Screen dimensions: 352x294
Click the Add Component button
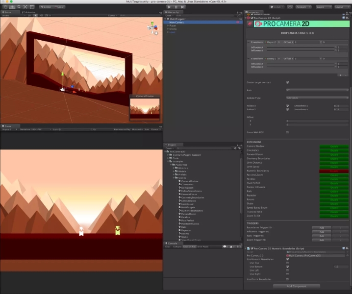pos(296,286)
